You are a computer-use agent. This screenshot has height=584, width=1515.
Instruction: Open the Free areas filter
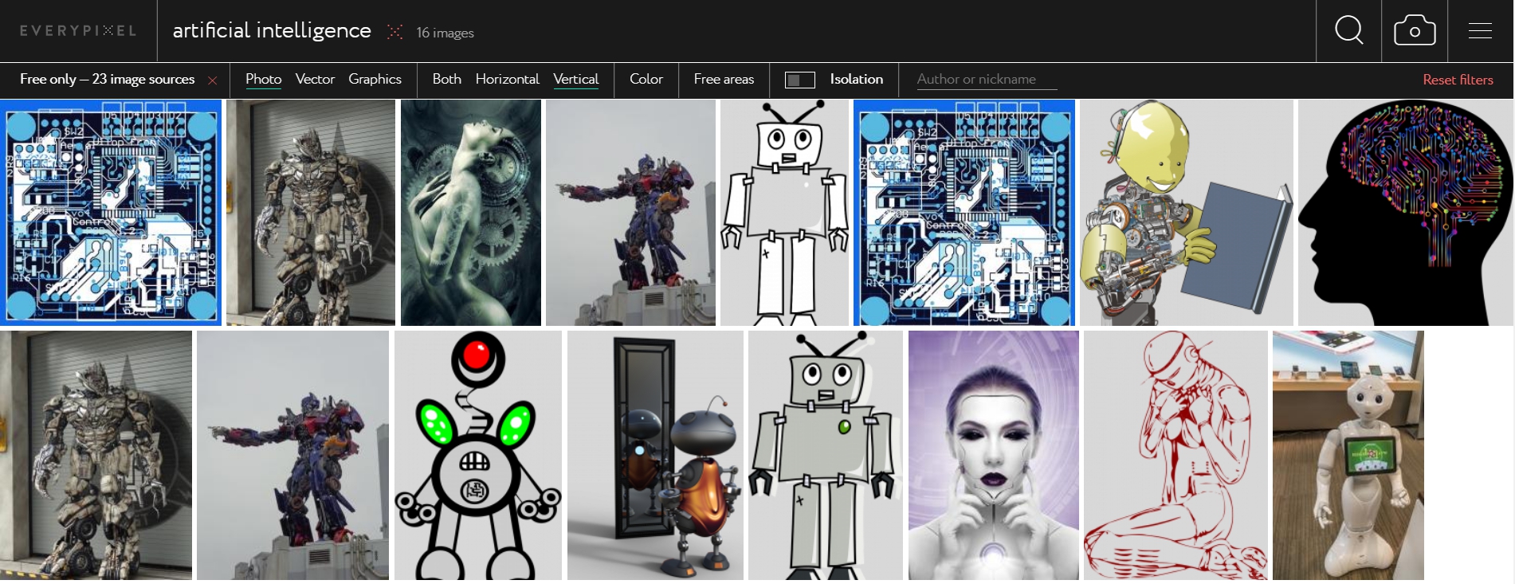coord(724,79)
